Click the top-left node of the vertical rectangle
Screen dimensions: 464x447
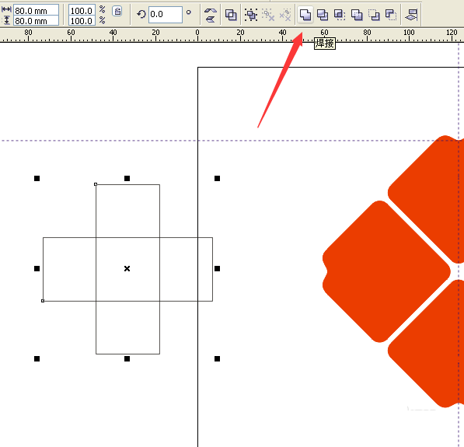96,184
